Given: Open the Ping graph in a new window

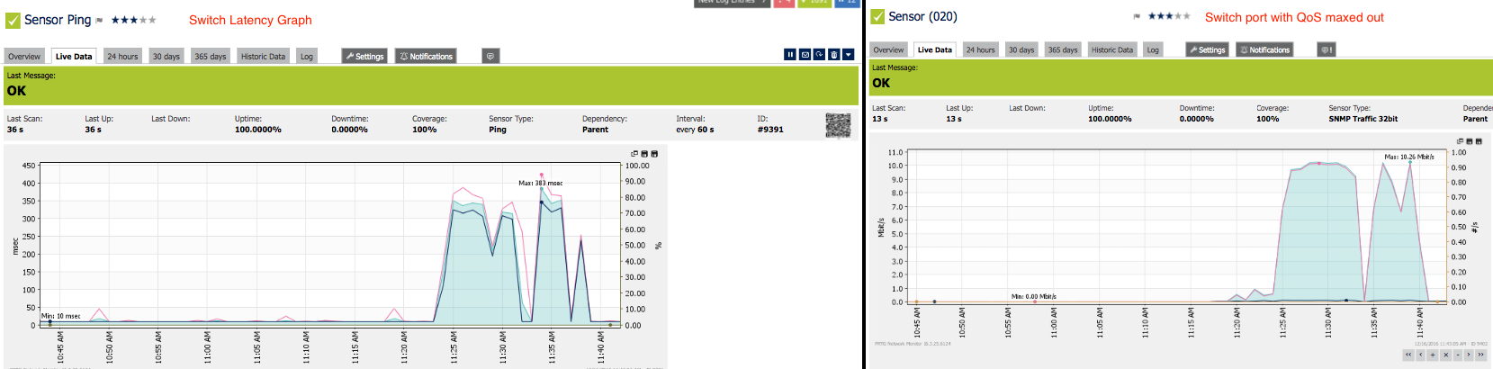Looking at the screenshot, I should coord(634,154).
